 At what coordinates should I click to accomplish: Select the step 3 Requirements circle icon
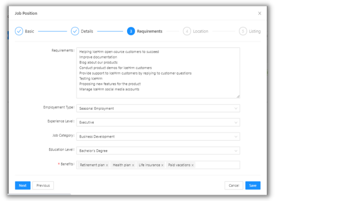[131, 31]
